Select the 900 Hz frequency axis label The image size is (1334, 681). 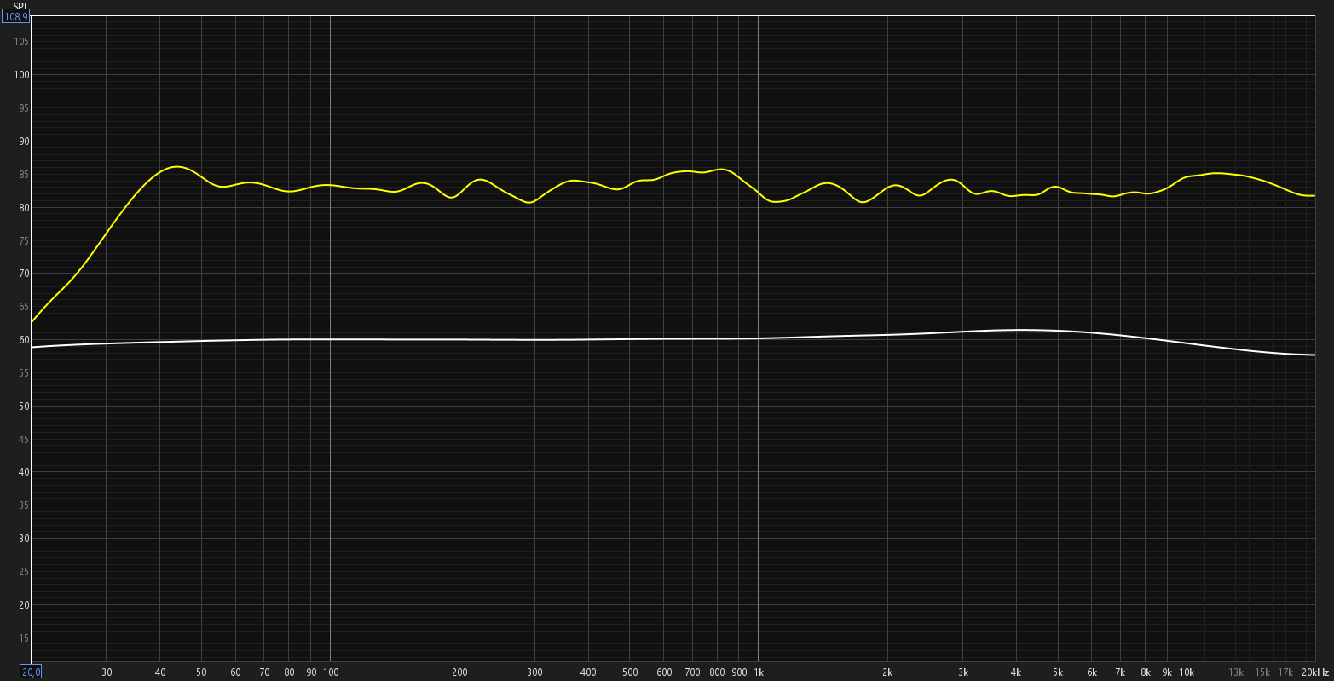739,672
